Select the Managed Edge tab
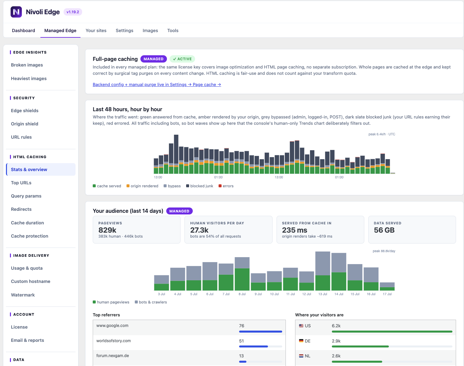Screen dimensions: 464x366 coord(60,30)
